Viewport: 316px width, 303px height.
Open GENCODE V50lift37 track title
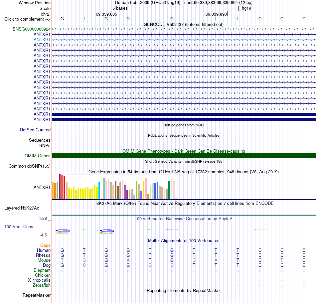(x=184, y=24)
